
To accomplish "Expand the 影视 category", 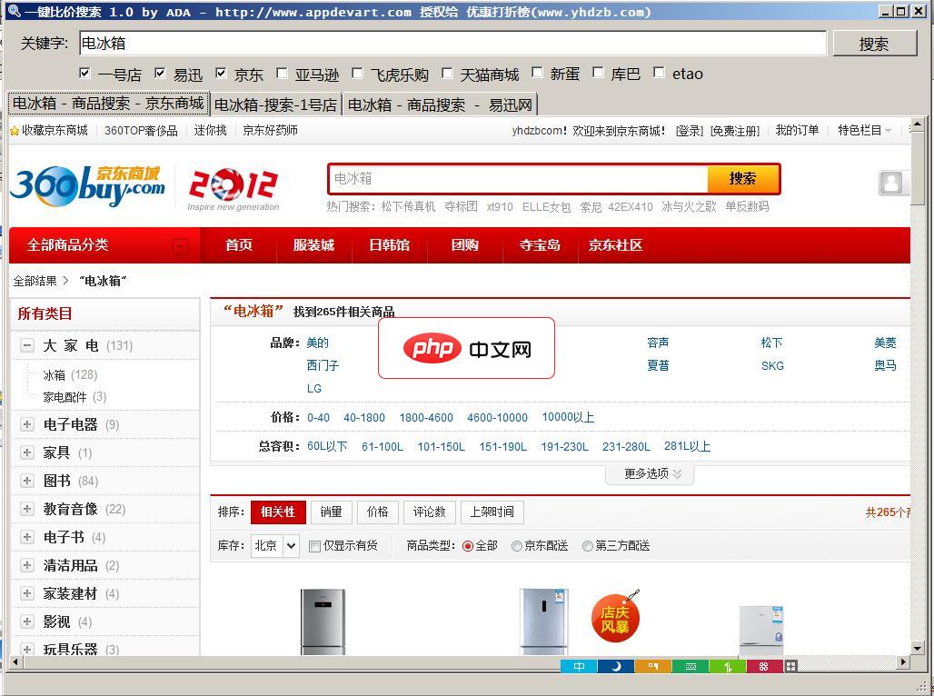I will (x=27, y=621).
